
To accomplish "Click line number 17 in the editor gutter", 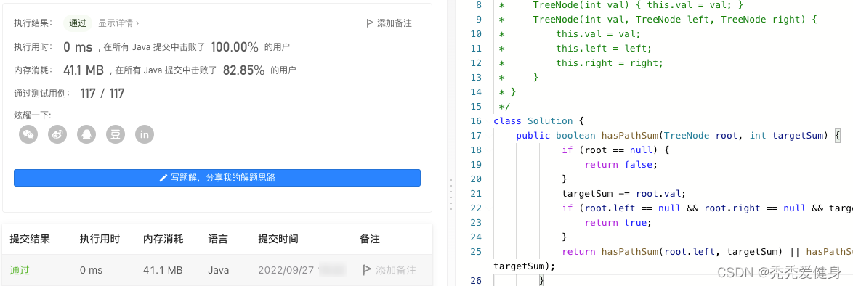I will (475, 136).
